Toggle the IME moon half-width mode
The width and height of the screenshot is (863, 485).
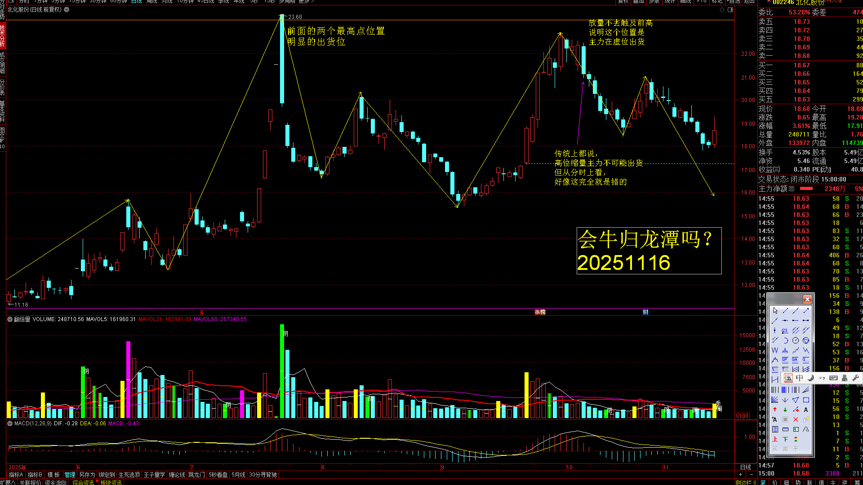(x=811, y=378)
